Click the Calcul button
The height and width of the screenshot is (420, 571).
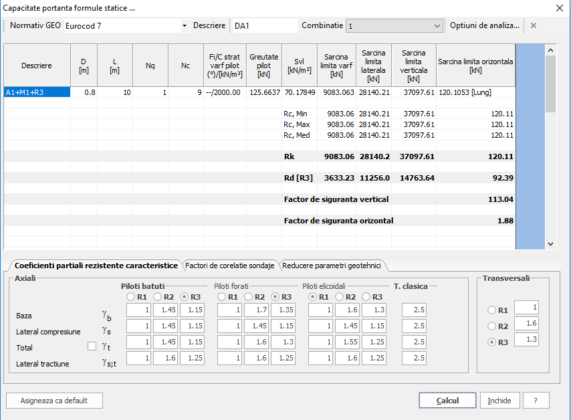coord(447,401)
